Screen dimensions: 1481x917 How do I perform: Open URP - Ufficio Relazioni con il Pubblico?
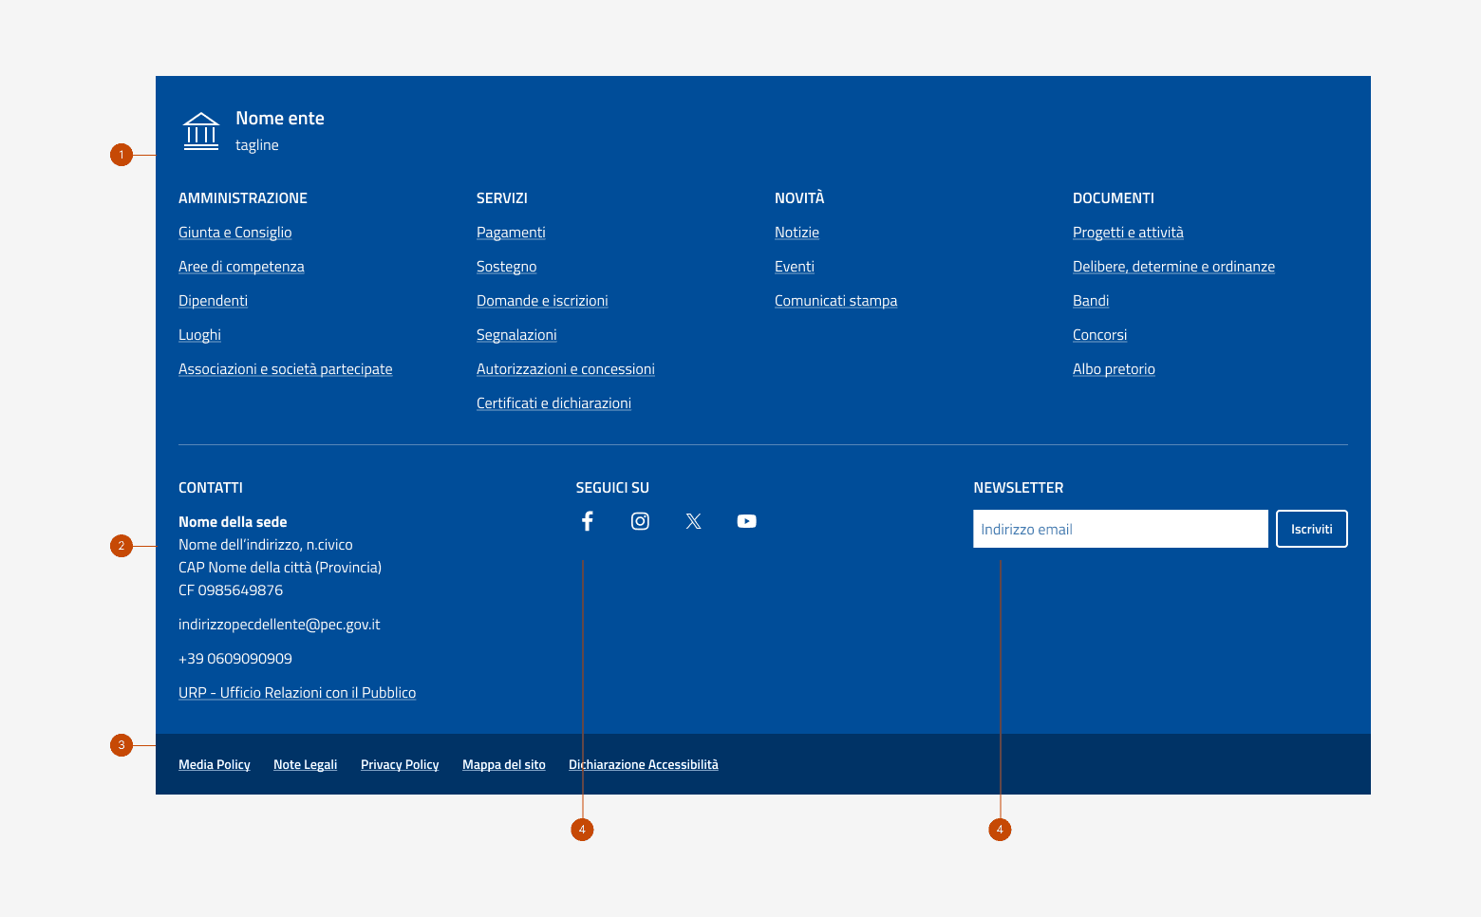coord(297,692)
